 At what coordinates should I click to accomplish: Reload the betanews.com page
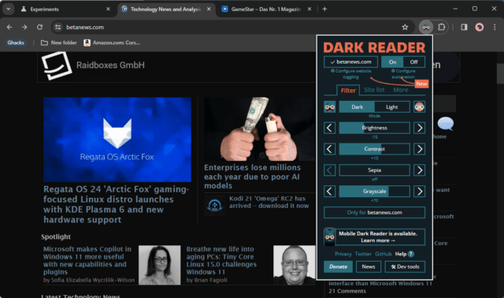click(39, 28)
